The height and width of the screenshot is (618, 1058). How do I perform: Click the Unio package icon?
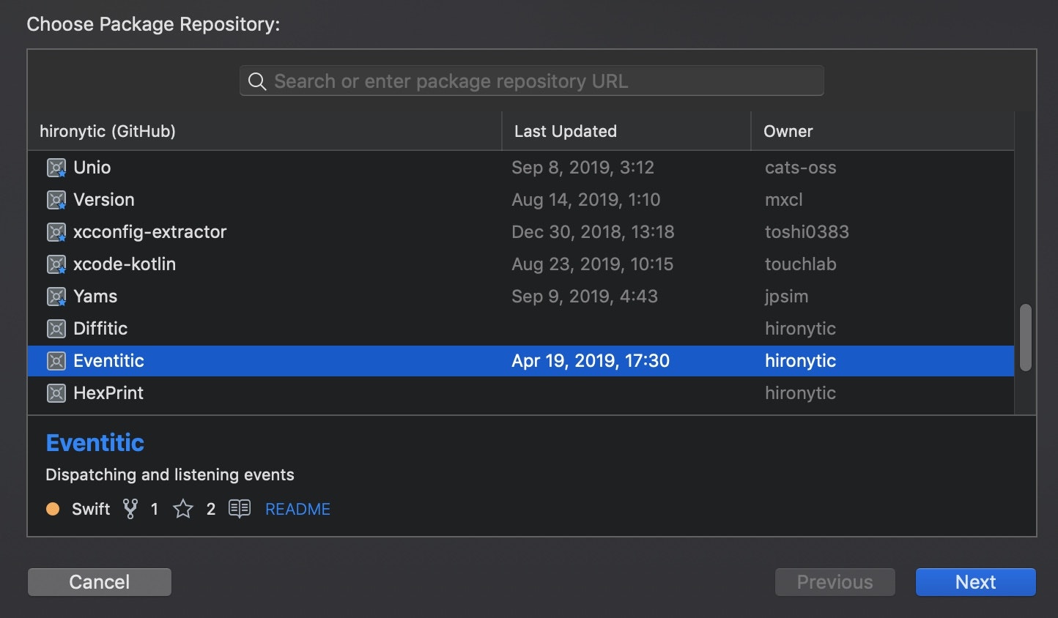(56, 168)
